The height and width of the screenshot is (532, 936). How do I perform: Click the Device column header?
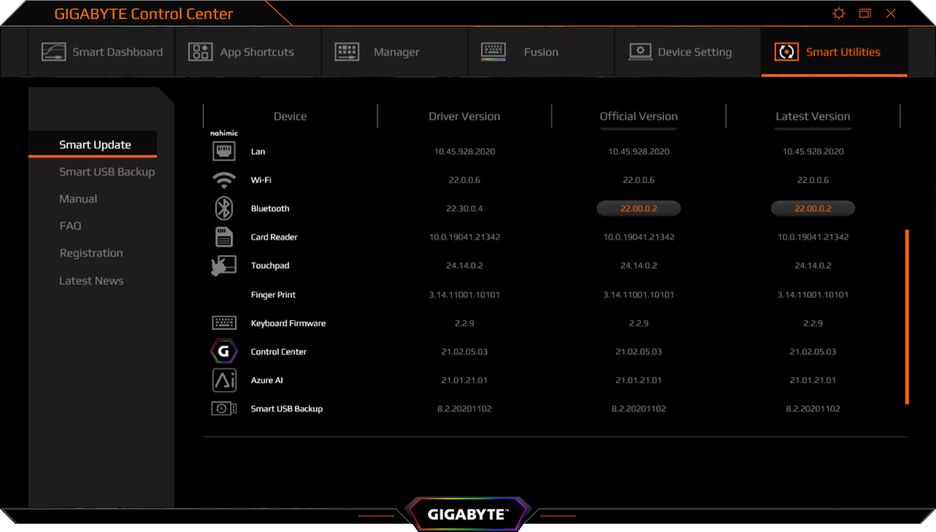(290, 116)
